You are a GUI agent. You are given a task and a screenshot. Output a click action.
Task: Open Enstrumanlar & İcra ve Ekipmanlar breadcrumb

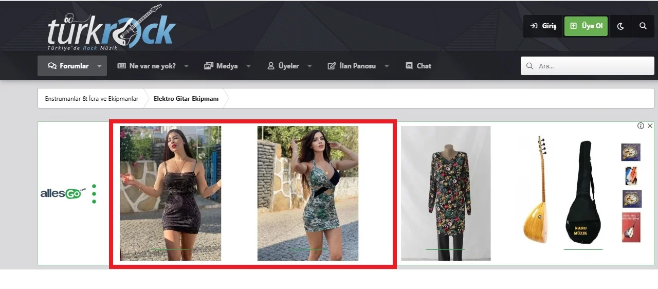coord(92,99)
